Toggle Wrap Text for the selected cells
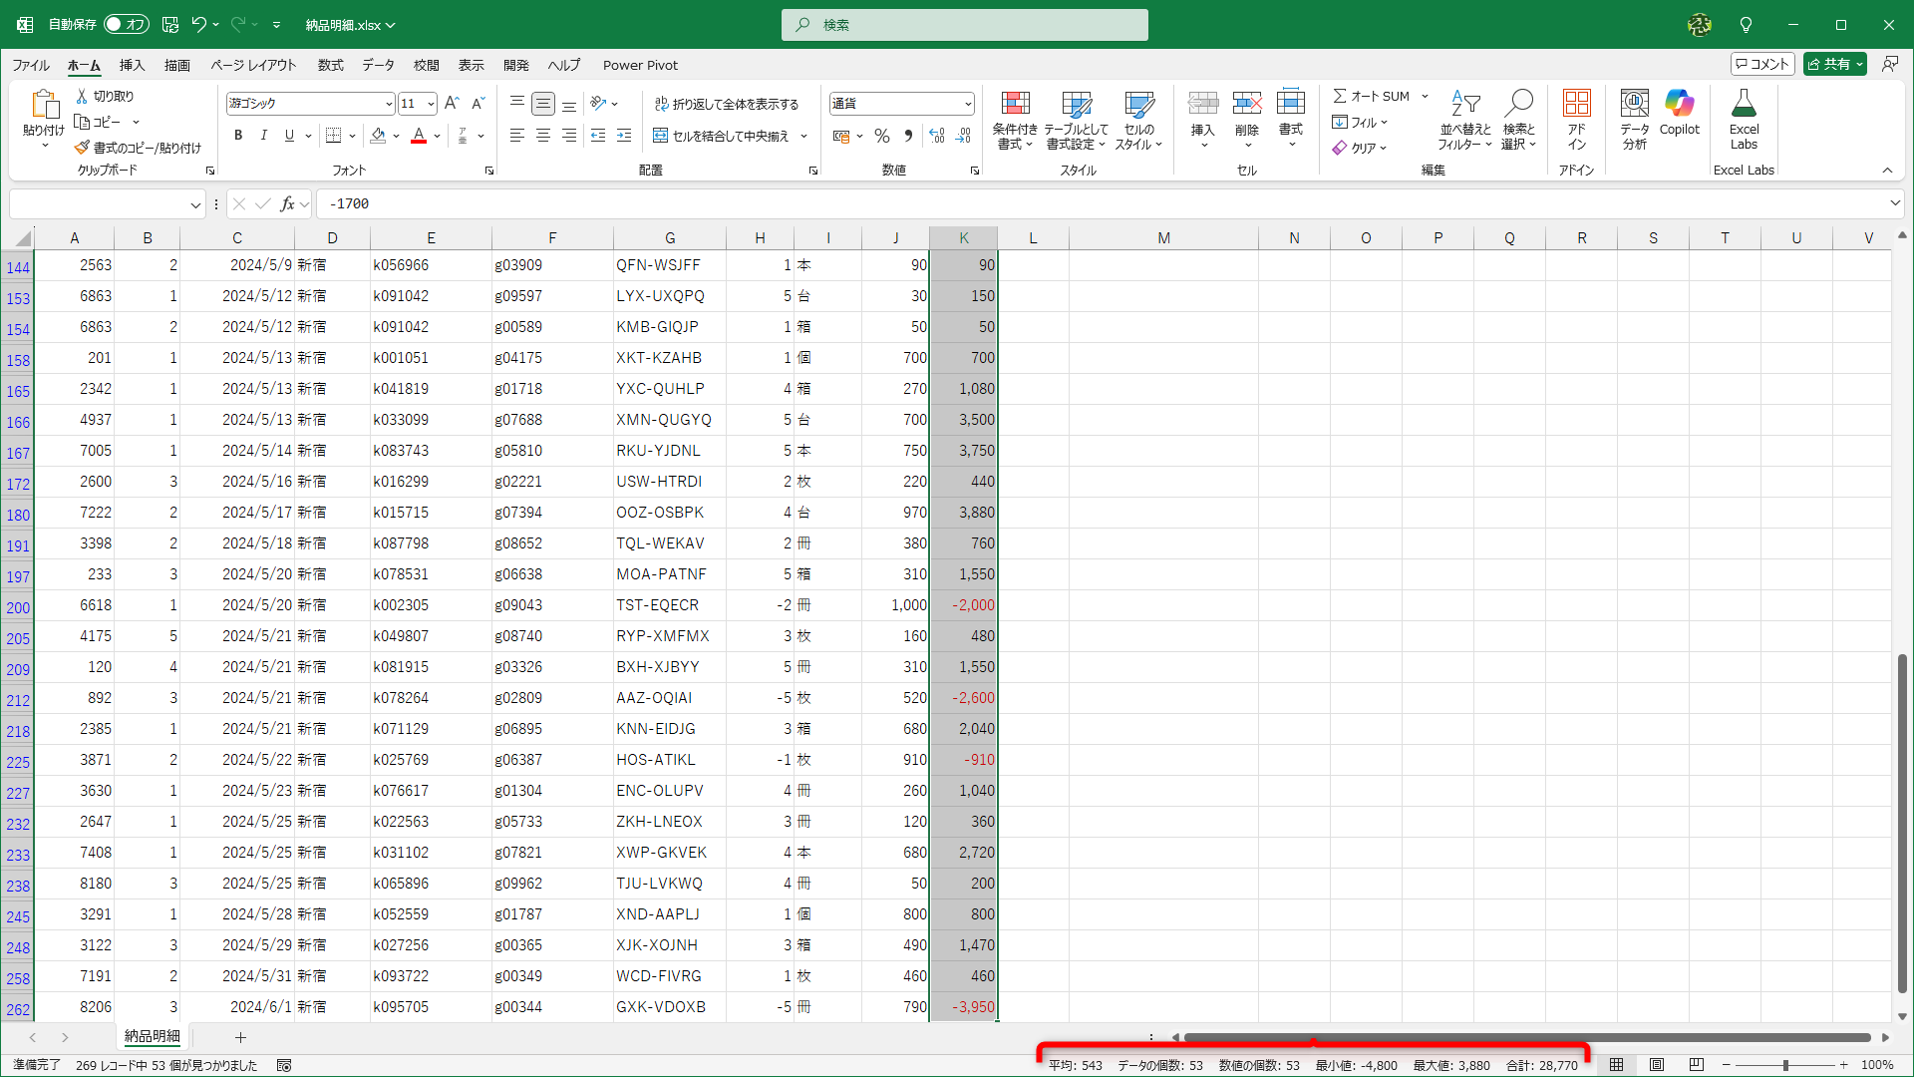The image size is (1914, 1077). (726, 104)
